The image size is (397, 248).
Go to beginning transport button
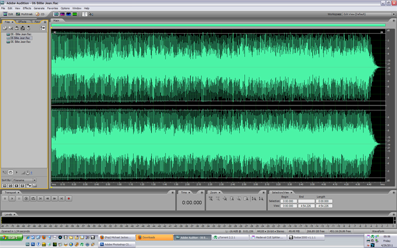[40, 199]
